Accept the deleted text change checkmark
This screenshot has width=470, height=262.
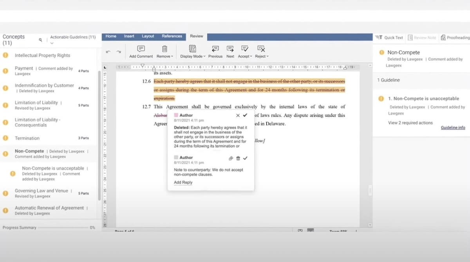click(245, 115)
